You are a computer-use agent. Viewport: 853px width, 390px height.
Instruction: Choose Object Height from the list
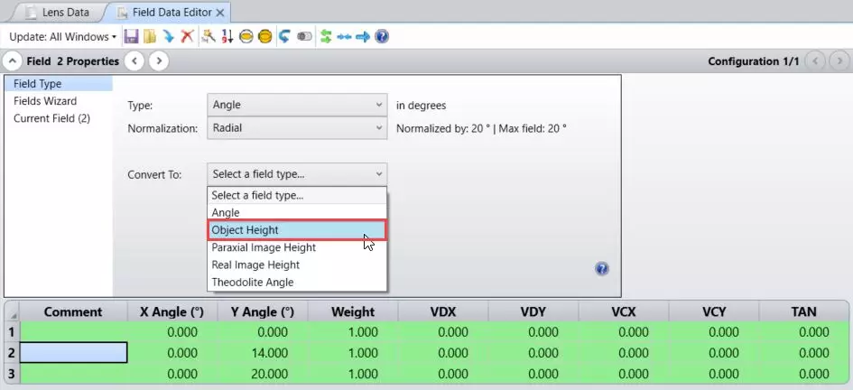pos(297,230)
